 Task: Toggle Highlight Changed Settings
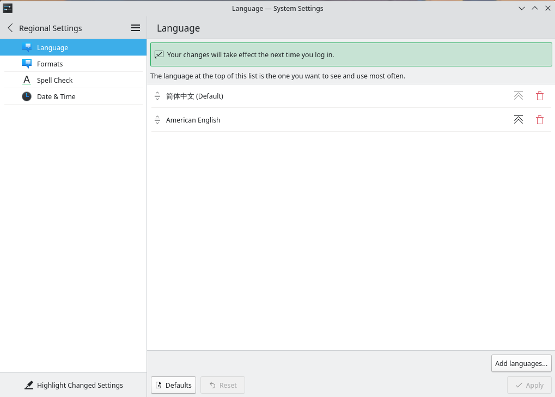coord(74,385)
